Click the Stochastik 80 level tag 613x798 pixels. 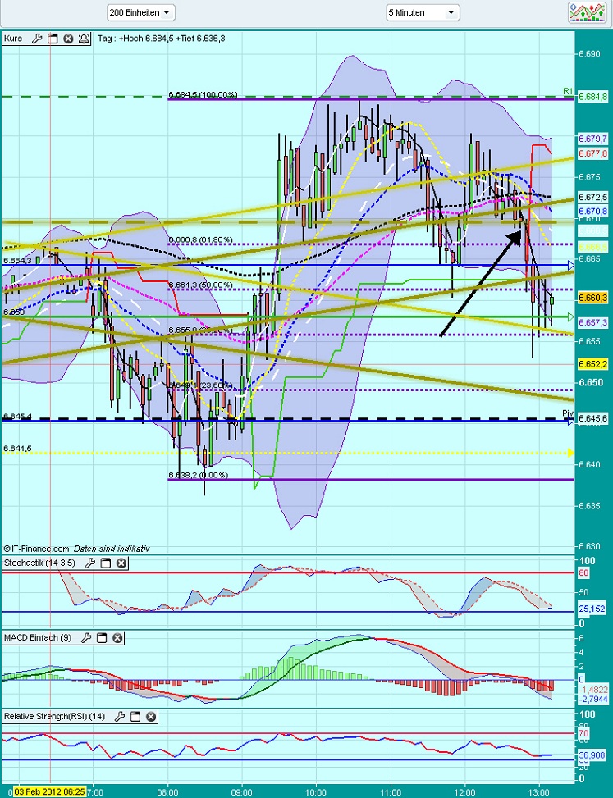(x=583, y=573)
